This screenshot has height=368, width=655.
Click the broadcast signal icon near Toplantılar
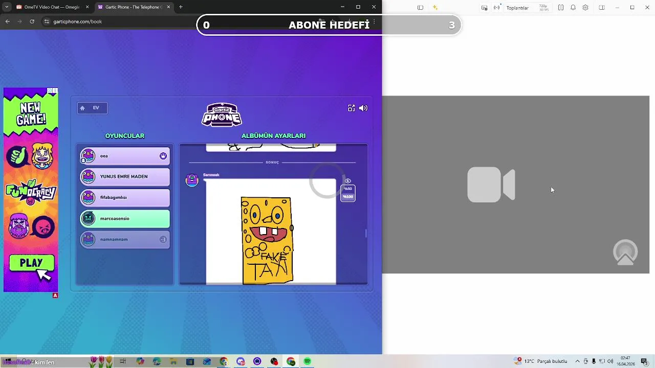496,8
